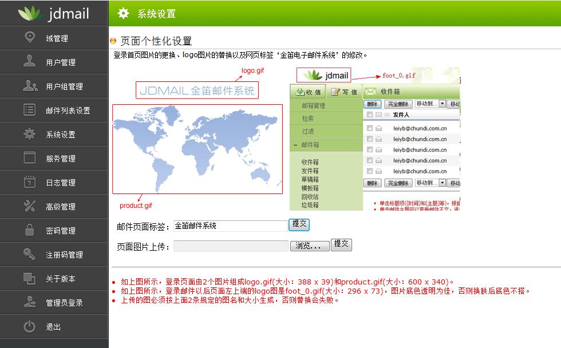
Task: Click the red note mentioning product.gif size
Action: click(x=287, y=282)
